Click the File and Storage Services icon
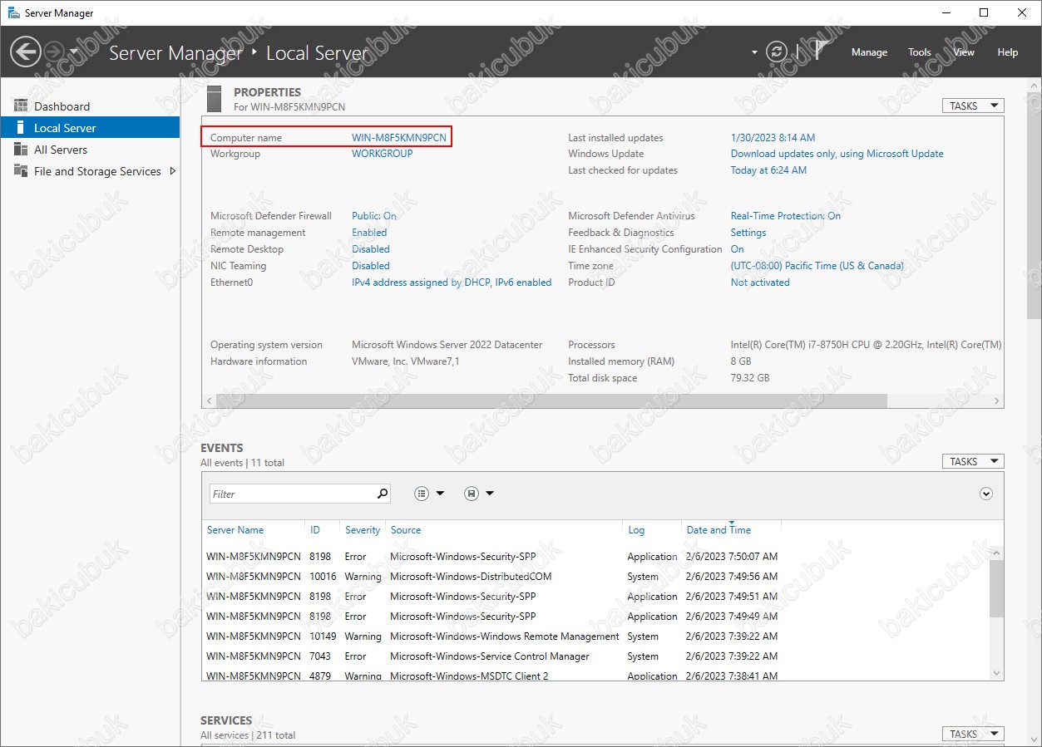The width and height of the screenshot is (1042, 747). pyautogui.click(x=21, y=171)
